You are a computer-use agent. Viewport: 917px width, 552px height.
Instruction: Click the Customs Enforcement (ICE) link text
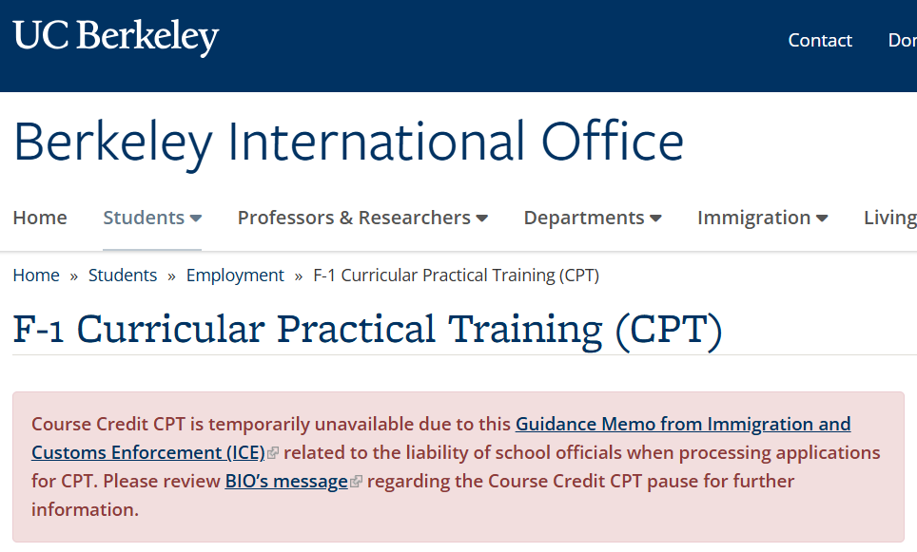[x=148, y=452]
